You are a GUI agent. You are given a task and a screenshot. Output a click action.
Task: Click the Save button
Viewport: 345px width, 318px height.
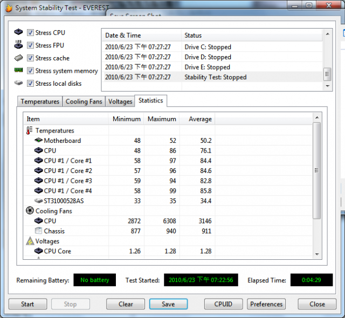tap(168, 304)
